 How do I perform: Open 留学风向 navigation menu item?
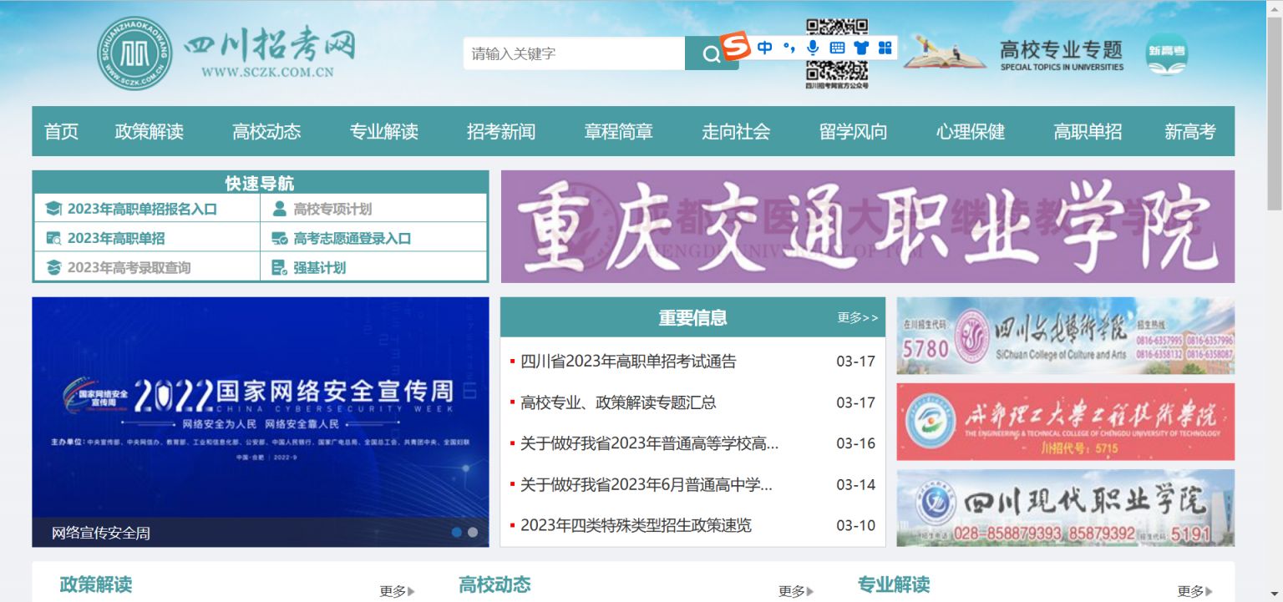tap(853, 131)
